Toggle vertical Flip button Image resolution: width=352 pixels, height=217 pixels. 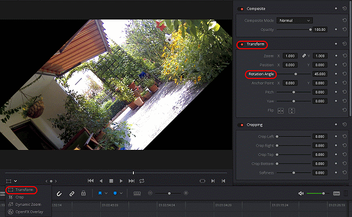(x=292, y=110)
